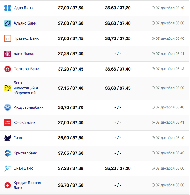
Task: Open the Идея Банк link
Action: point(23,8)
